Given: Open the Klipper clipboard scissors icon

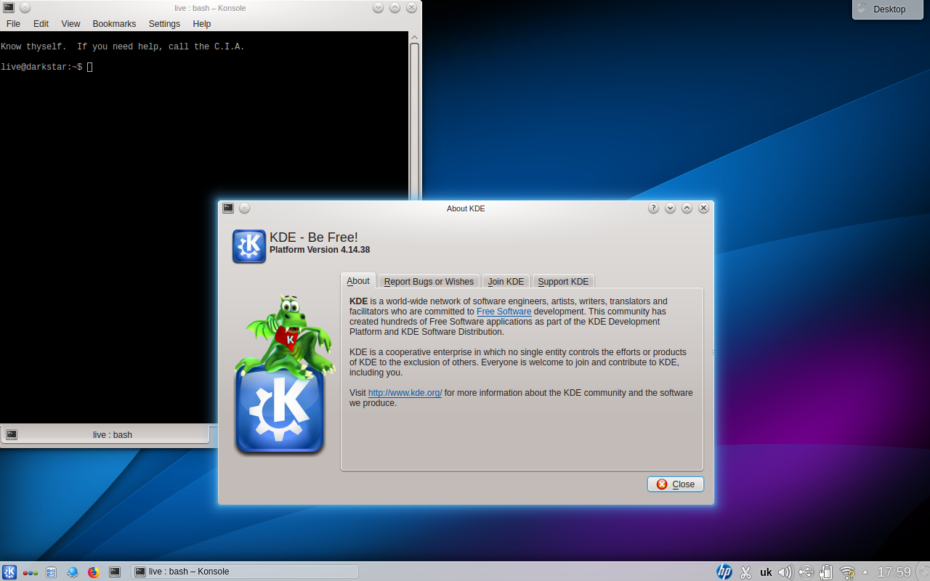Looking at the screenshot, I should click(745, 572).
